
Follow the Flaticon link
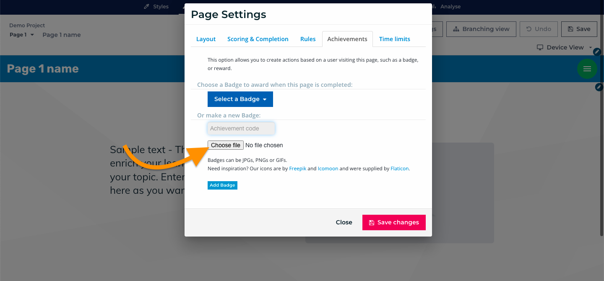tap(400, 169)
